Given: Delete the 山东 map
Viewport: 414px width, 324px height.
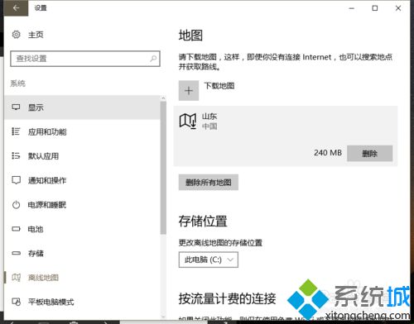Looking at the screenshot, I should coord(369,154).
